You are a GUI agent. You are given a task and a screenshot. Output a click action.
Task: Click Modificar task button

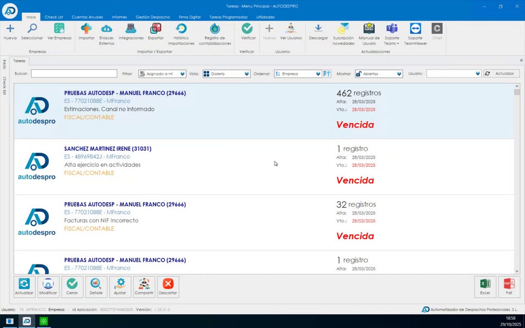click(48, 287)
